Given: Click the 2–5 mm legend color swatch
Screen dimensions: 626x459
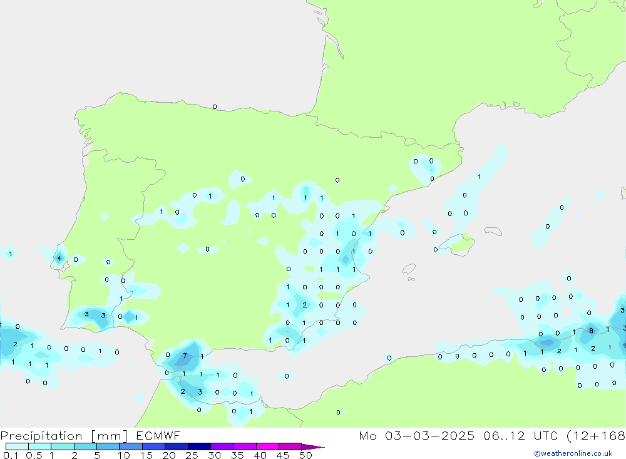Looking at the screenshot, I should coord(85,446).
